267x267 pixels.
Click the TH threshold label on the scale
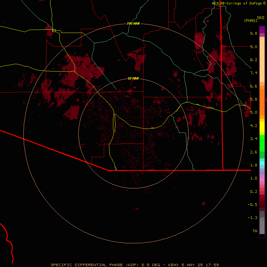(255, 231)
